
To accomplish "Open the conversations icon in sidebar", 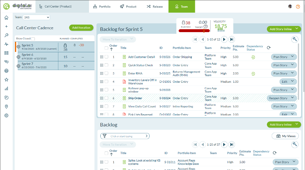I will coord(7,62).
